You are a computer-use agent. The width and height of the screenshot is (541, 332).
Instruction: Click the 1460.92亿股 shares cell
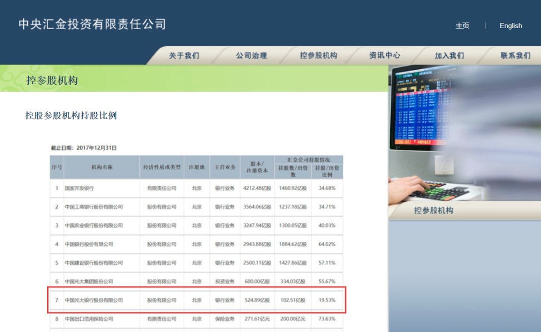[x=293, y=188]
